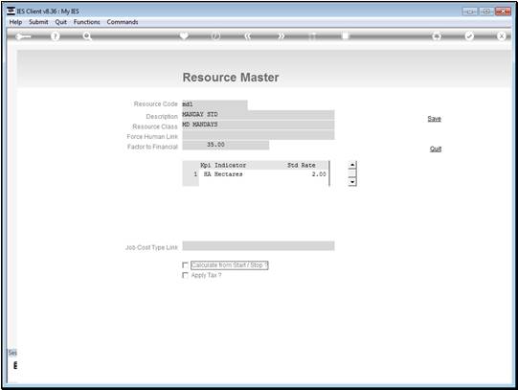Enable the Apply Tax checkbox
The width and height of the screenshot is (518, 390).
tap(186, 275)
